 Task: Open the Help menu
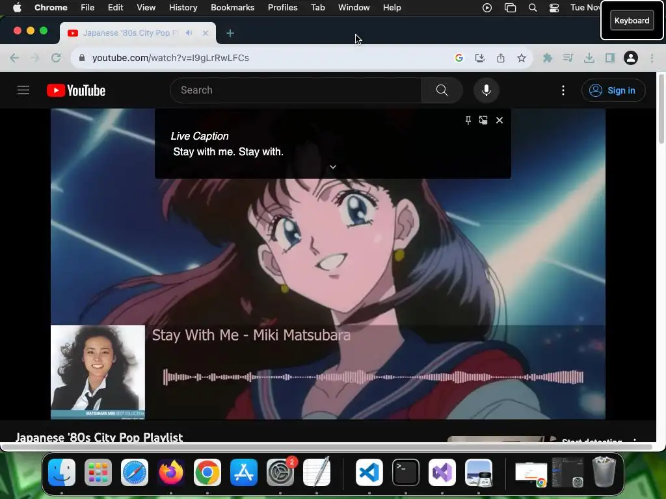[392, 8]
